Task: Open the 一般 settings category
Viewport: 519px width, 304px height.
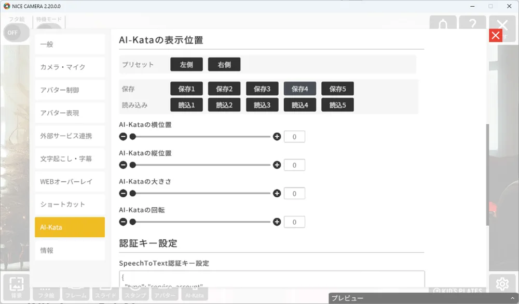Action: pos(70,44)
